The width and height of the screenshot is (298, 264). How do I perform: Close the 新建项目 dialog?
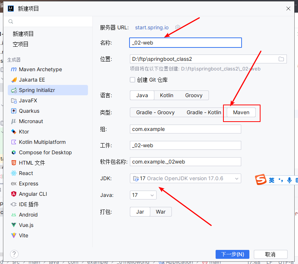point(288,9)
